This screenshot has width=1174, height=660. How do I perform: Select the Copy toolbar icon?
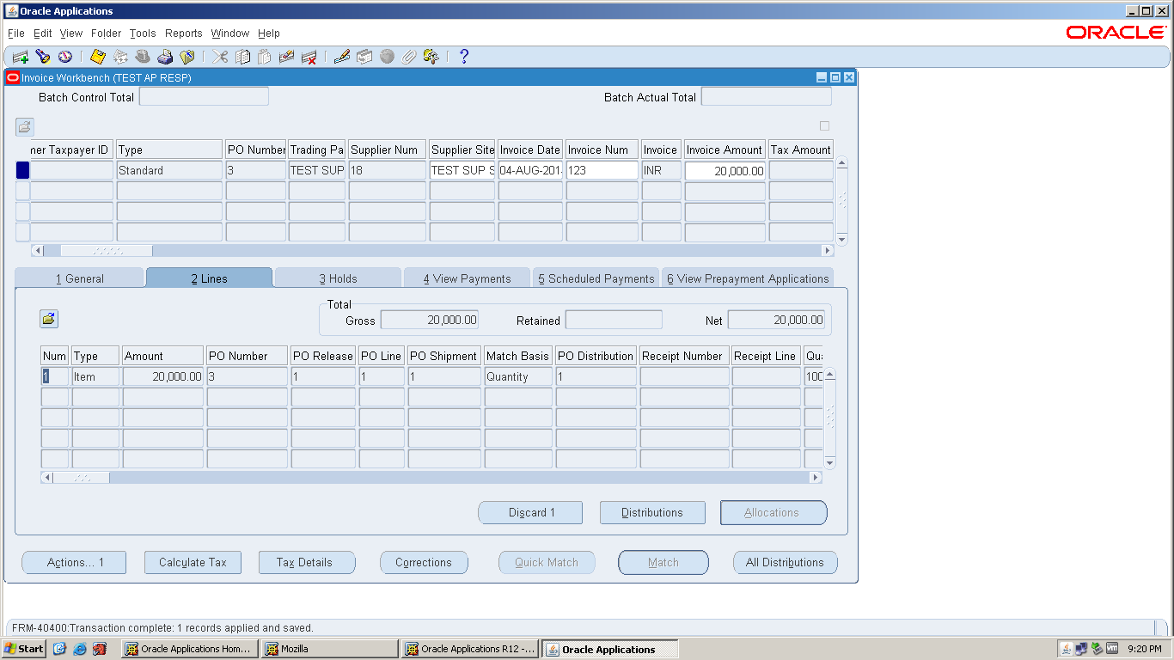tap(243, 57)
